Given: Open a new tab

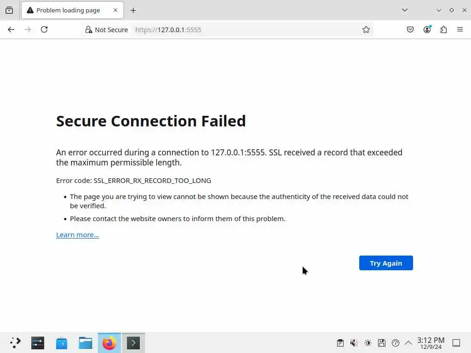Looking at the screenshot, I should pyautogui.click(x=133, y=10).
